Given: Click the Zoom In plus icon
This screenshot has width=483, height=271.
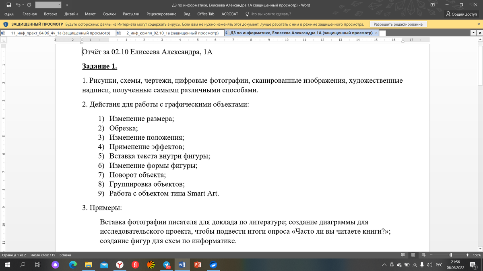Looking at the screenshot, I should [467, 255].
